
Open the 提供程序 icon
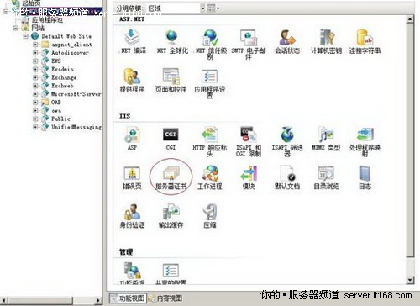click(132, 81)
